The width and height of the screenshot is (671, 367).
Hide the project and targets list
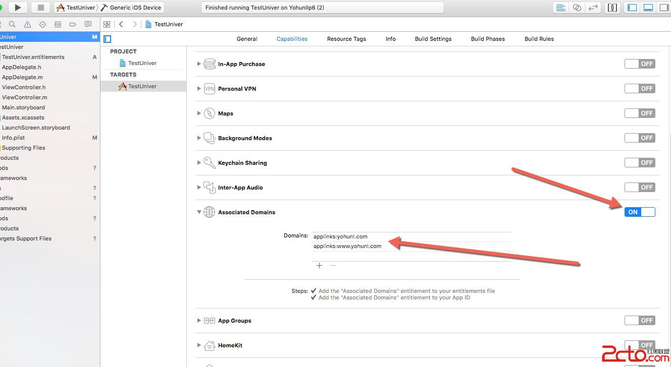coord(107,39)
